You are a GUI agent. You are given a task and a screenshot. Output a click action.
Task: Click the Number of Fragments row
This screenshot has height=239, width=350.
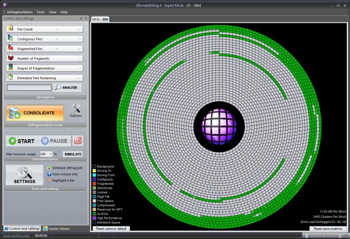click(x=45, y=58)
